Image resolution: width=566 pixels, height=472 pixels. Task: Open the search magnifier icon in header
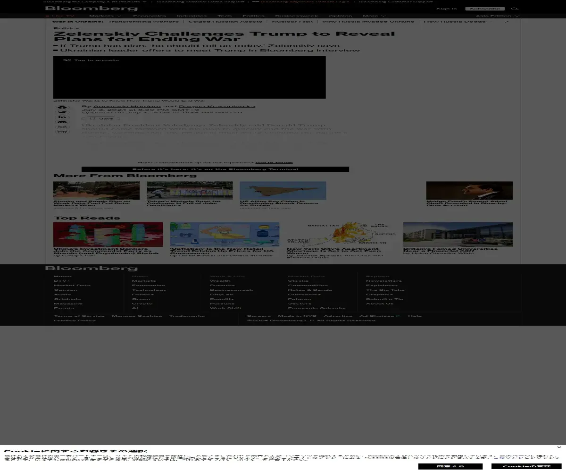coord(515,8)
